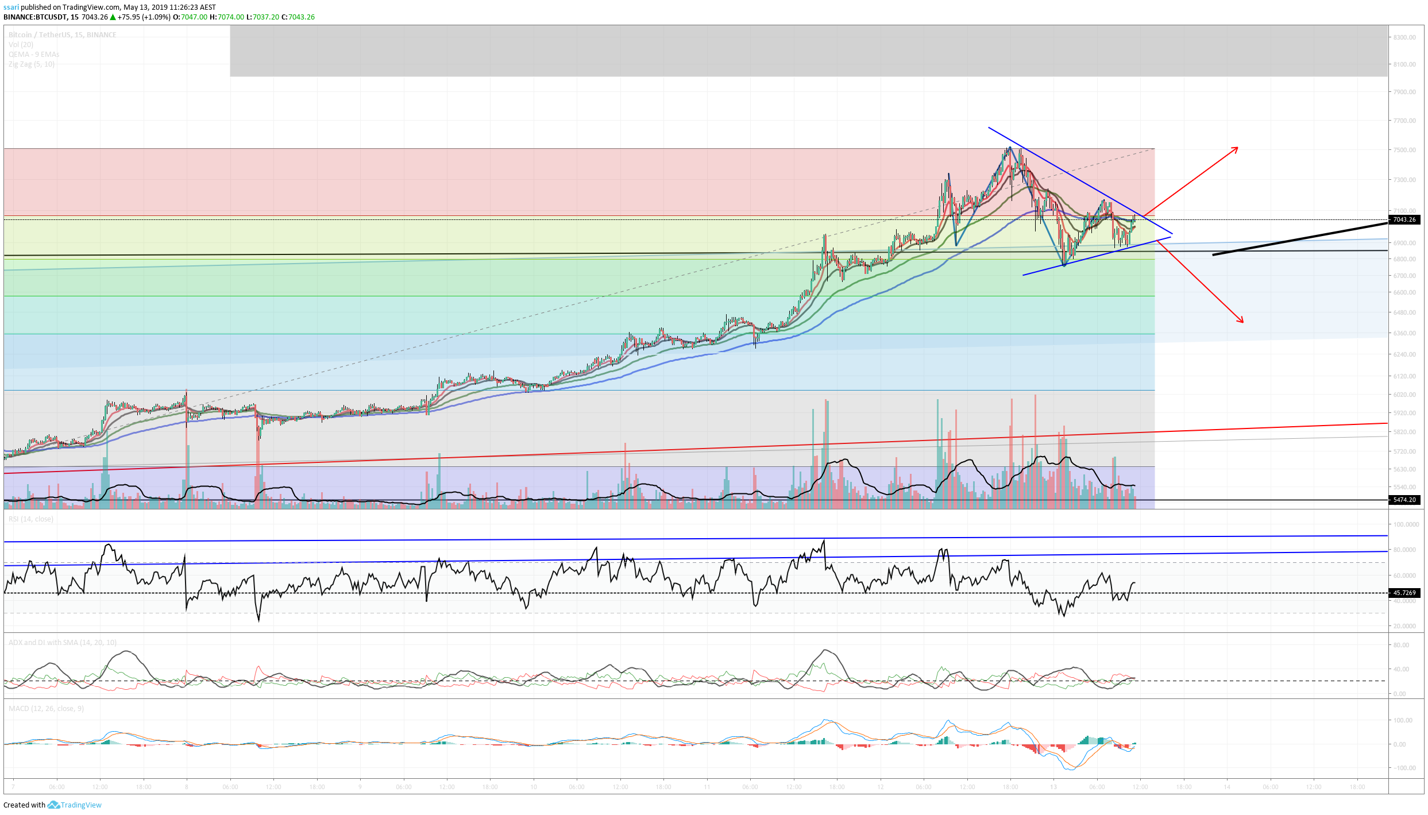Click the date 14 on the time axis

tap(1227, 787)
